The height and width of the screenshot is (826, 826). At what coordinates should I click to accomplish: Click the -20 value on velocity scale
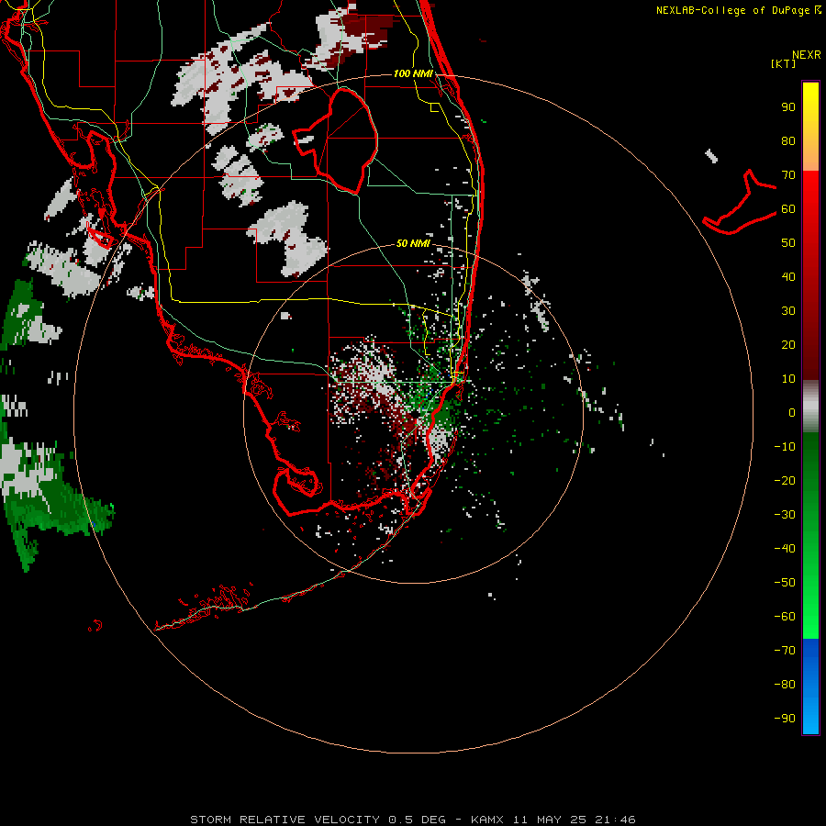pyautogui.click(x=785, y=480)
